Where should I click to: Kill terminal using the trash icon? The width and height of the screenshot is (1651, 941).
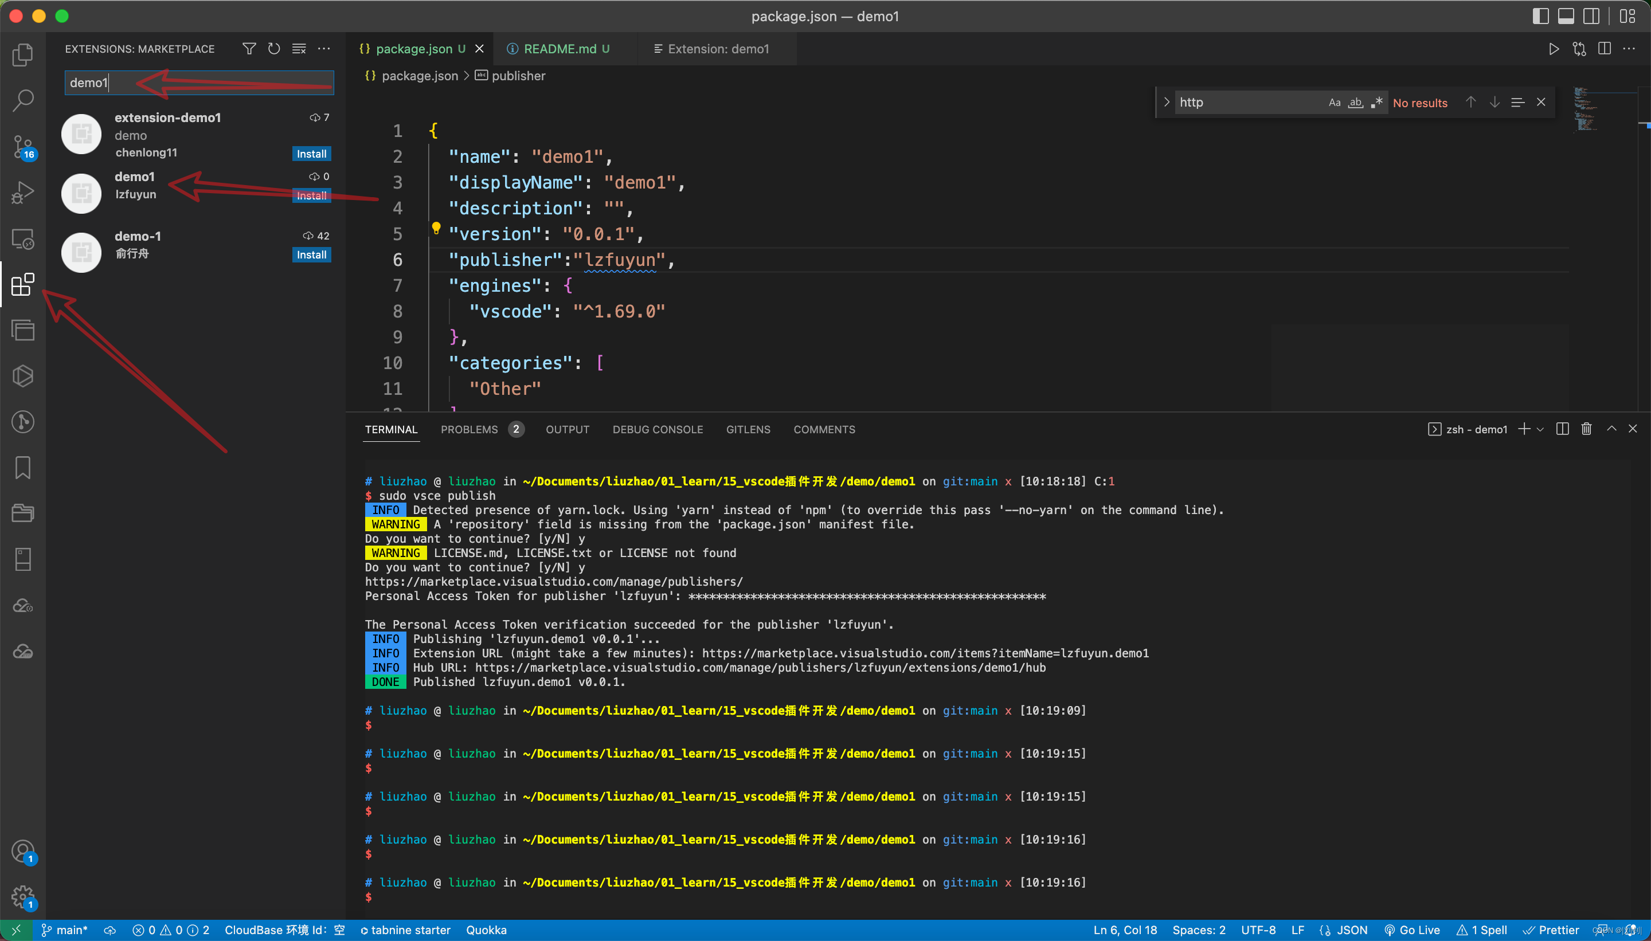coord(1586,429)
